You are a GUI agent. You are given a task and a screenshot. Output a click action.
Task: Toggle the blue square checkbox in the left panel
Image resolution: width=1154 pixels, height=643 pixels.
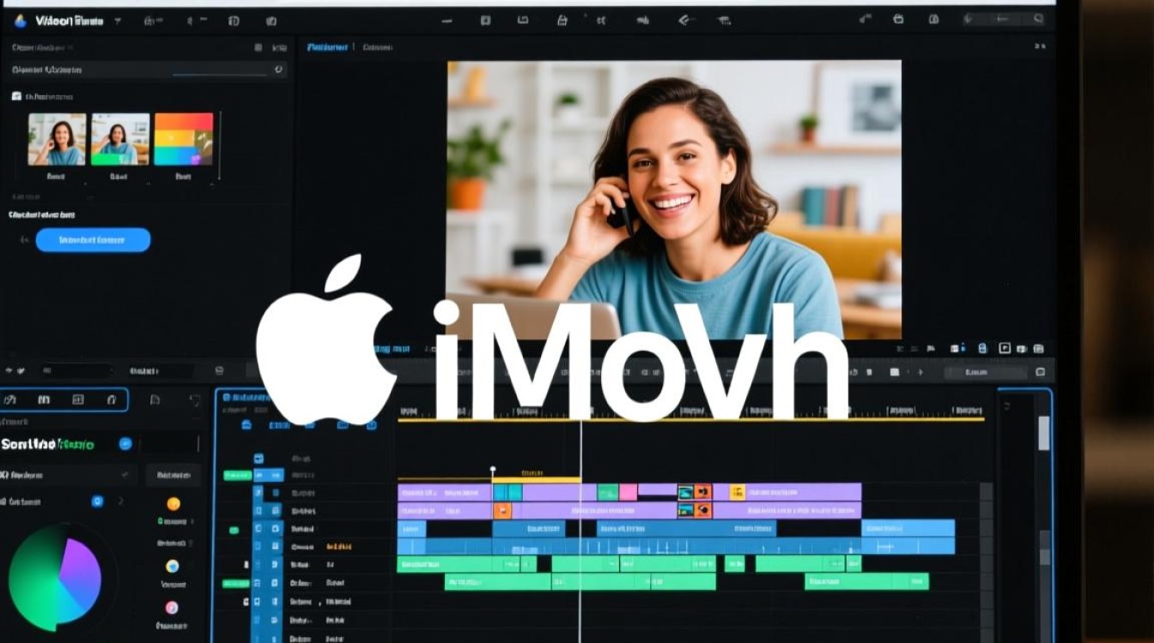[97, 501]
